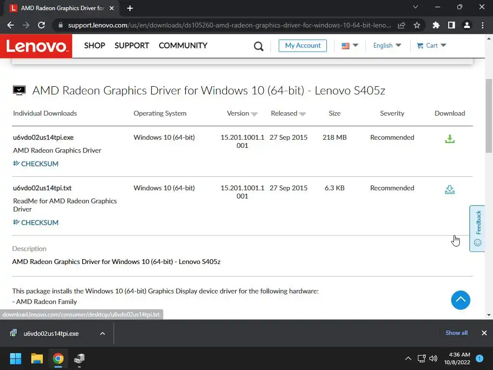
Task: View site information via lock icon
Action: pos(60,25)
